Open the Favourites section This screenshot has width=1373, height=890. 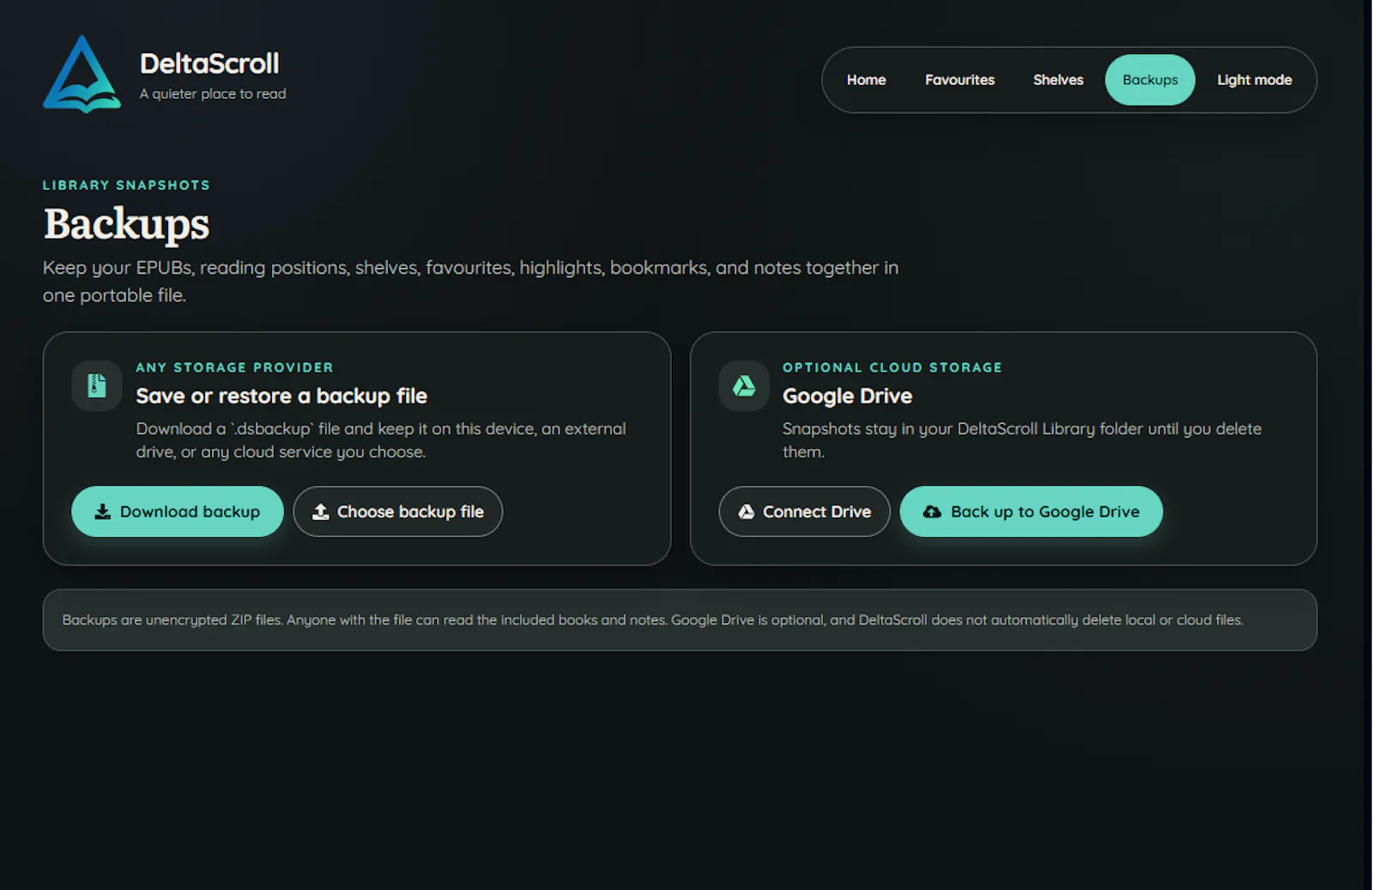959,80
